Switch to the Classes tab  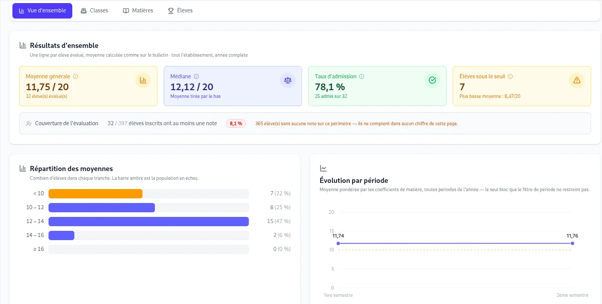tap(94, 11)
